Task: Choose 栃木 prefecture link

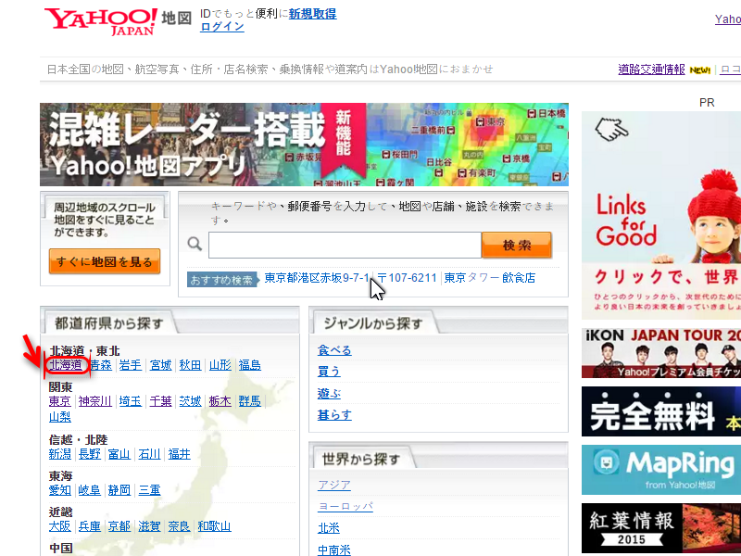Action: click(220, 401)
